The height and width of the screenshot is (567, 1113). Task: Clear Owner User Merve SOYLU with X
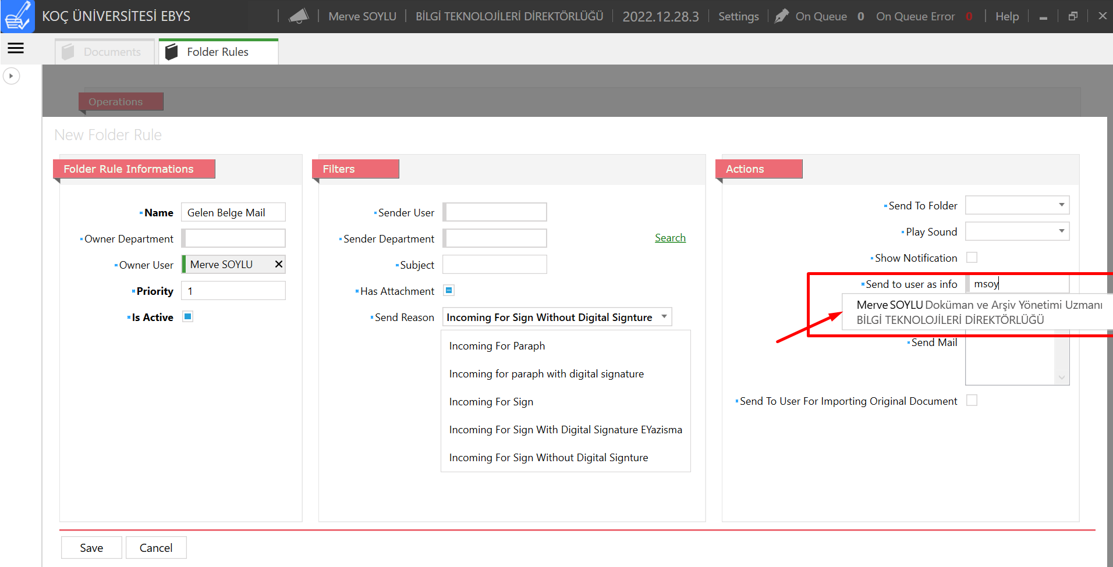pos(279,265)
